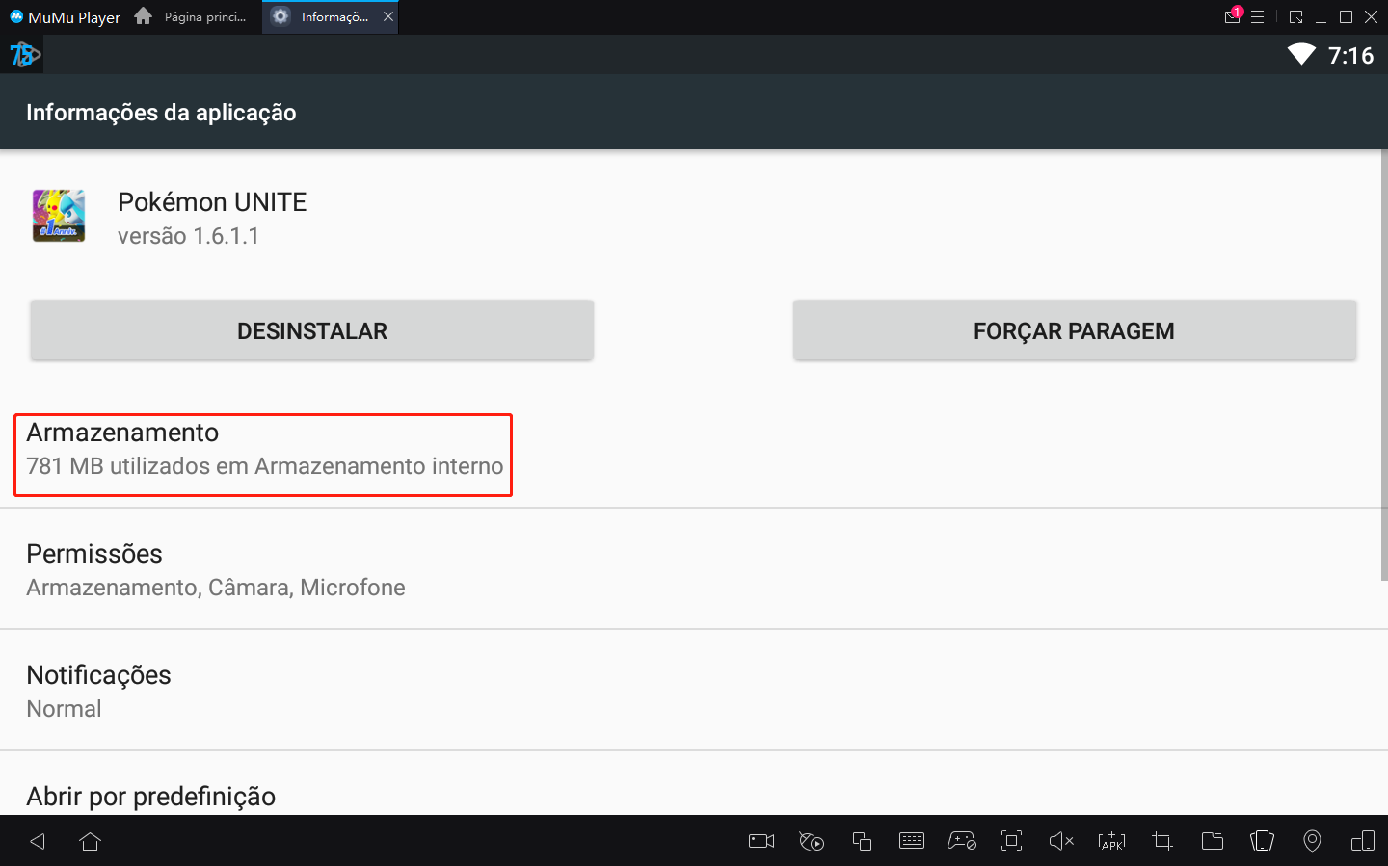Open the shared folder icon
This screenshot has height=866, width=1388.
[x=1213, y=841]
